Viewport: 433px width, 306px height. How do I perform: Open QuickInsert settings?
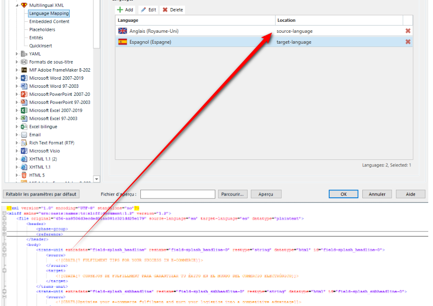pyautogui.click(x=40, y=46)
